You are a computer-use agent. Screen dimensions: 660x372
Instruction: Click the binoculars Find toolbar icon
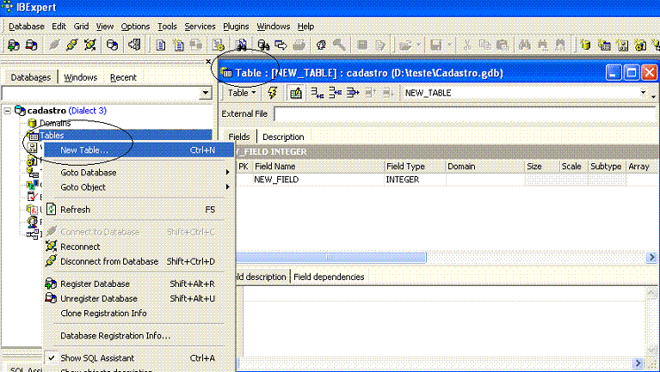(524, 45)
